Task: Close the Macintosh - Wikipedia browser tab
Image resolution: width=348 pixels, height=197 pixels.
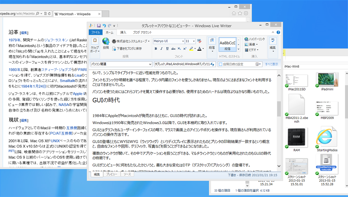Action: coord(99,14)
